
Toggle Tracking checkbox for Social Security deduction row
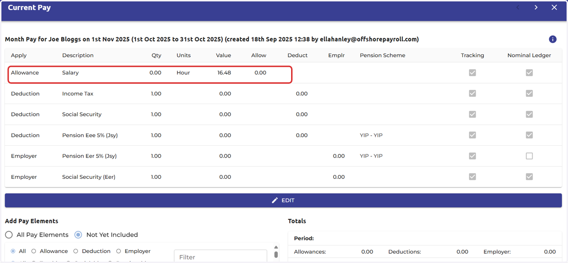(472, 114)
